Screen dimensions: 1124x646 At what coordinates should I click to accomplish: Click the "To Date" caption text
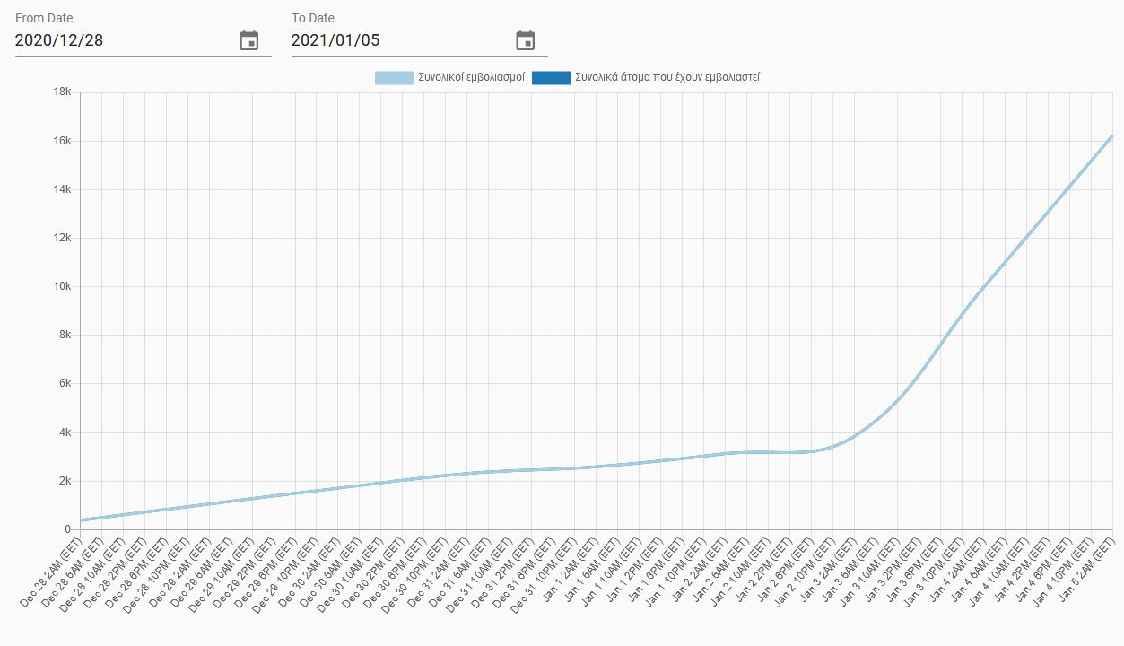point(313,18)
